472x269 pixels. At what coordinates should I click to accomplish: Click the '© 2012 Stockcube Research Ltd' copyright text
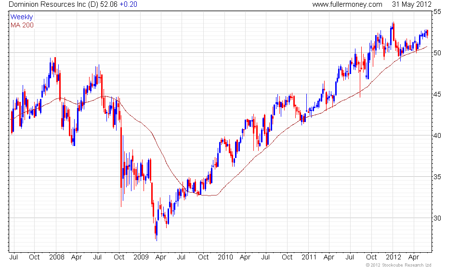tap(399, 265)
